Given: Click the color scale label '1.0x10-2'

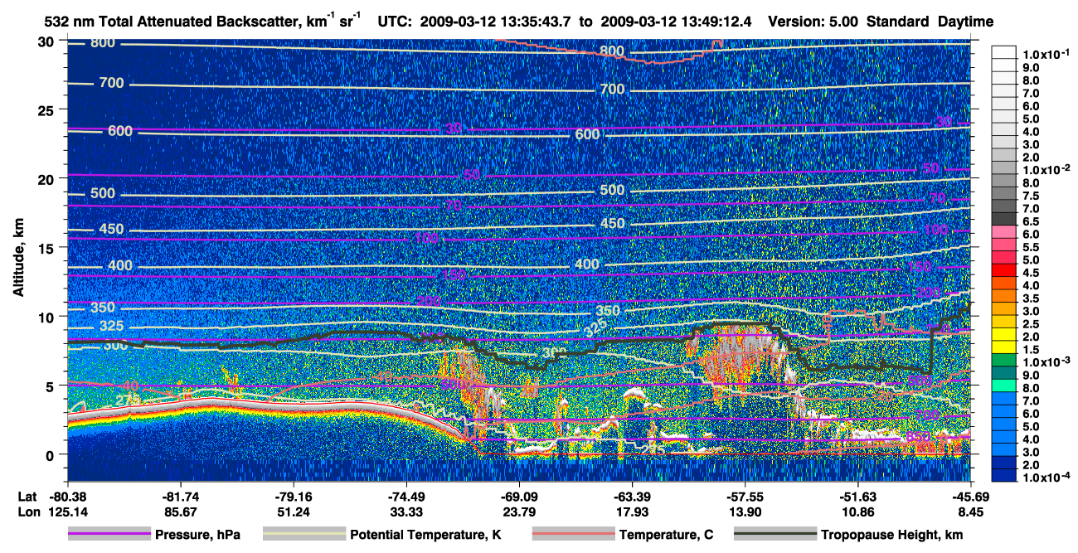Looking at the screenshot, I should click(x=1046, y=170).
